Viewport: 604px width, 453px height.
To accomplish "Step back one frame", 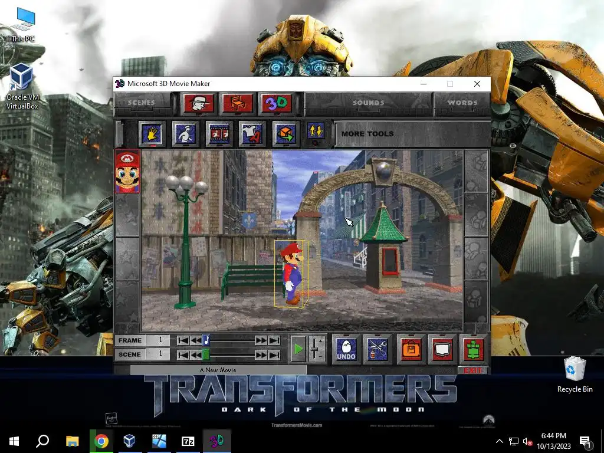I will click(x=196, y=340).
